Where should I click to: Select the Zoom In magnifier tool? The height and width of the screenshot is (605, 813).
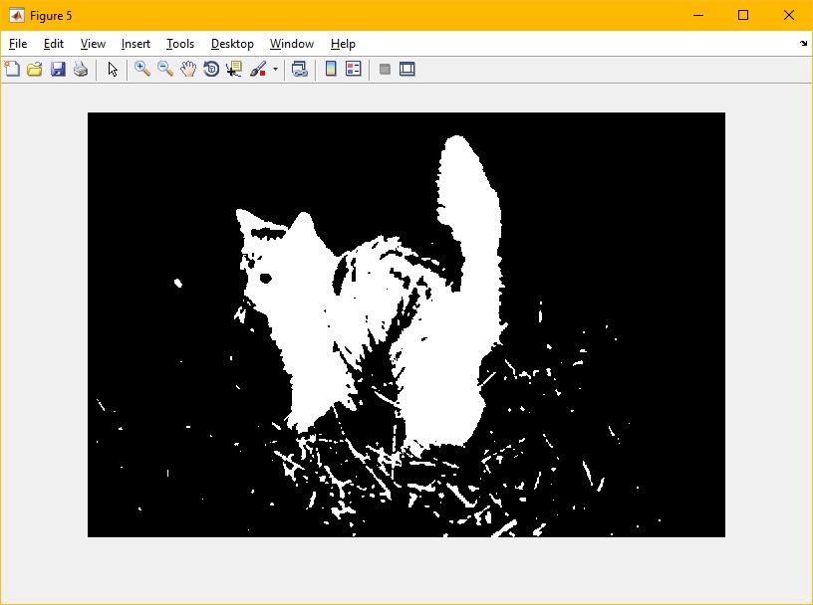pyautogui.click(x=142, y=70)
